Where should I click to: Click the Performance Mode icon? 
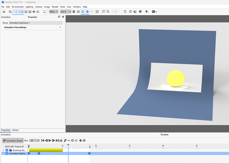[78, 12]
